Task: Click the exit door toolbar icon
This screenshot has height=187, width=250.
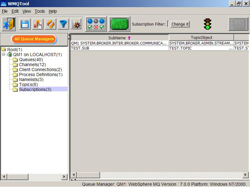Action: (x=9, y=24)
